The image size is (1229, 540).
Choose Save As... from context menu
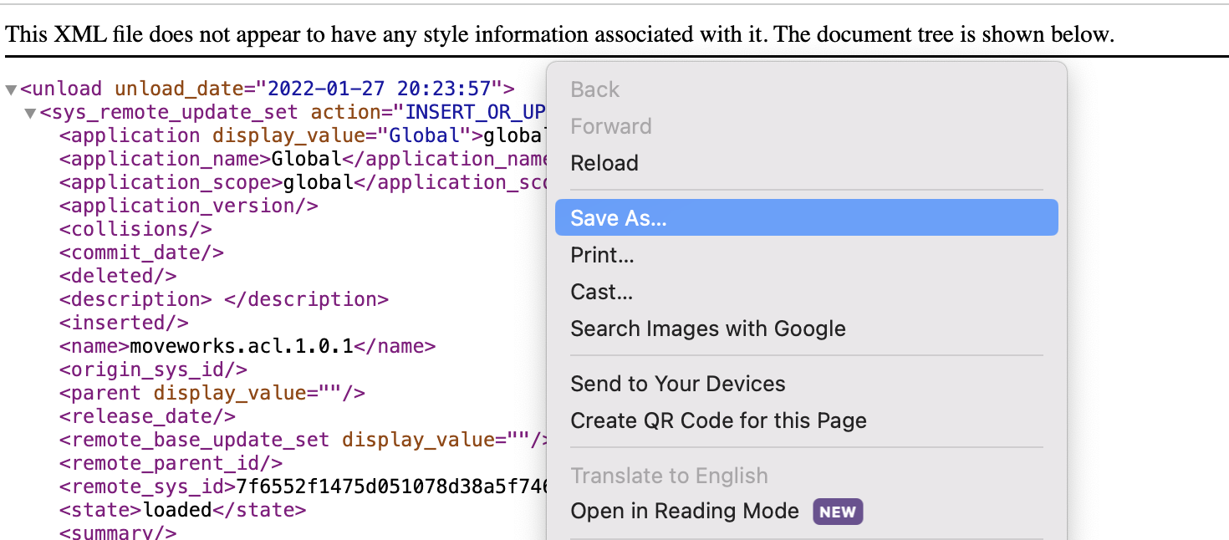807,217
